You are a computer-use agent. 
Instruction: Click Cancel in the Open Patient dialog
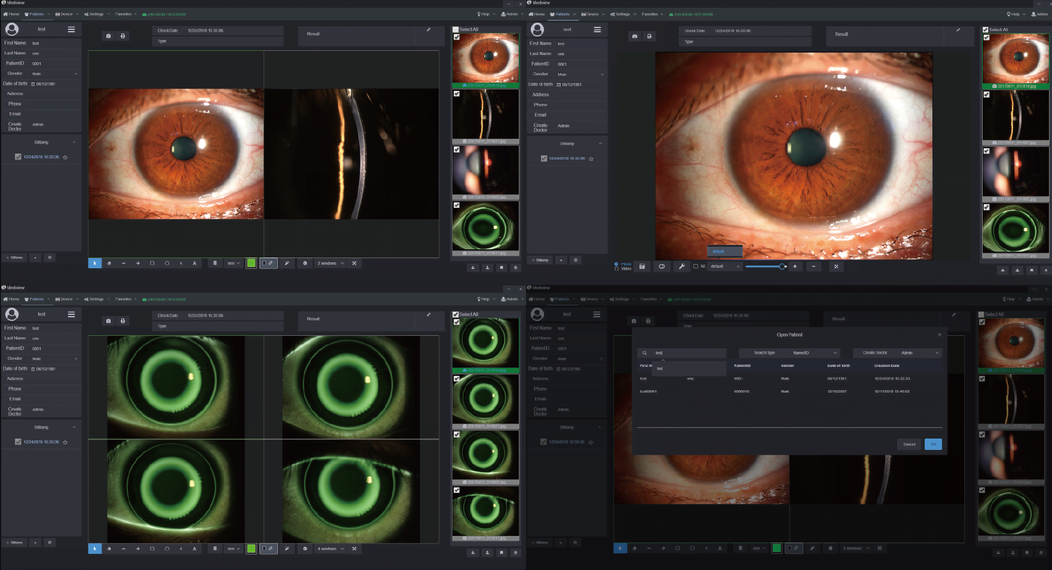pos(909,444)
